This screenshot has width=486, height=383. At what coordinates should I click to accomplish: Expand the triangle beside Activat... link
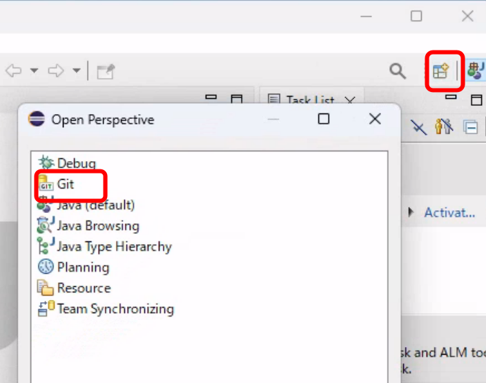411,212
